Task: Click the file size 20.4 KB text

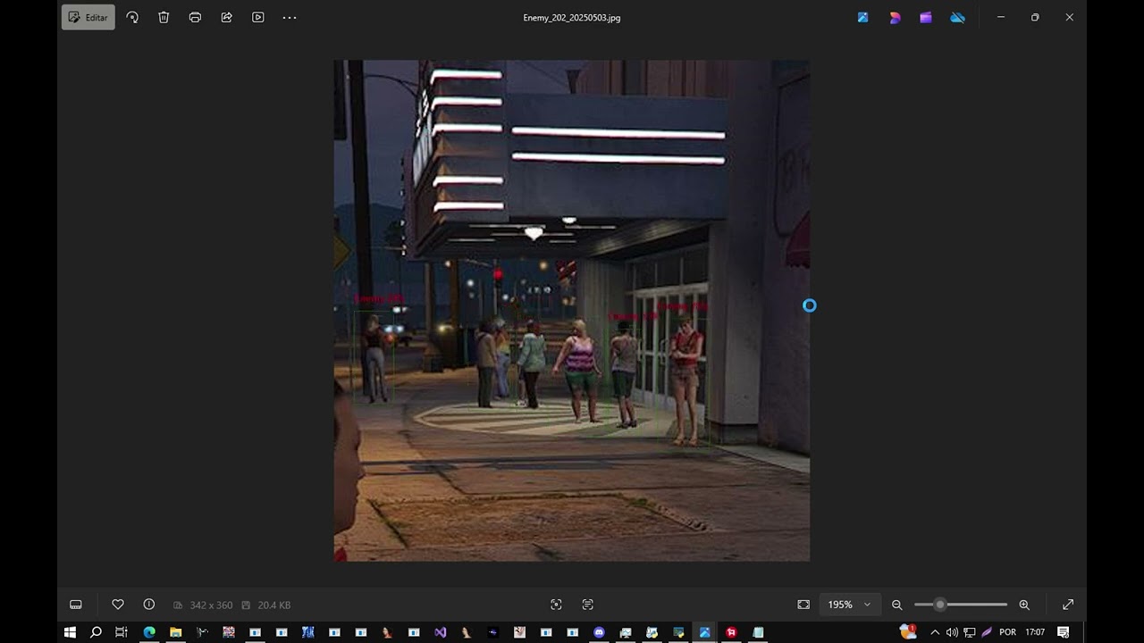Action: (x=274, y=605)
